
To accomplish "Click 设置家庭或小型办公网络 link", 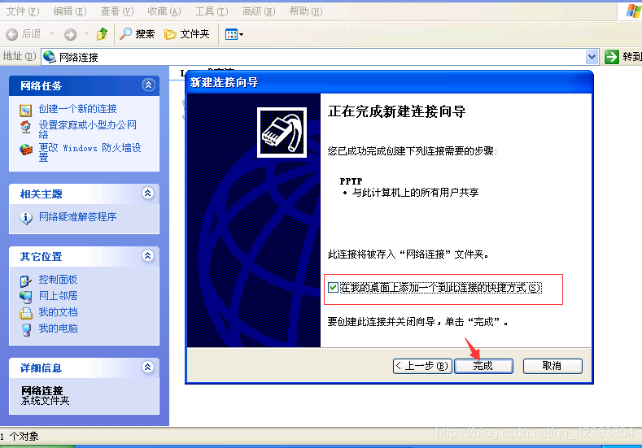I will coord(88,129).
